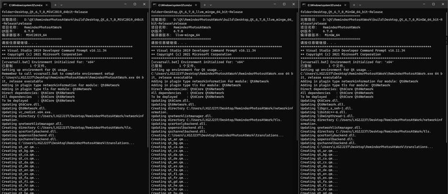
Task: Click the '编译器版本: MinGW_64' line
Action: (320, 35)
